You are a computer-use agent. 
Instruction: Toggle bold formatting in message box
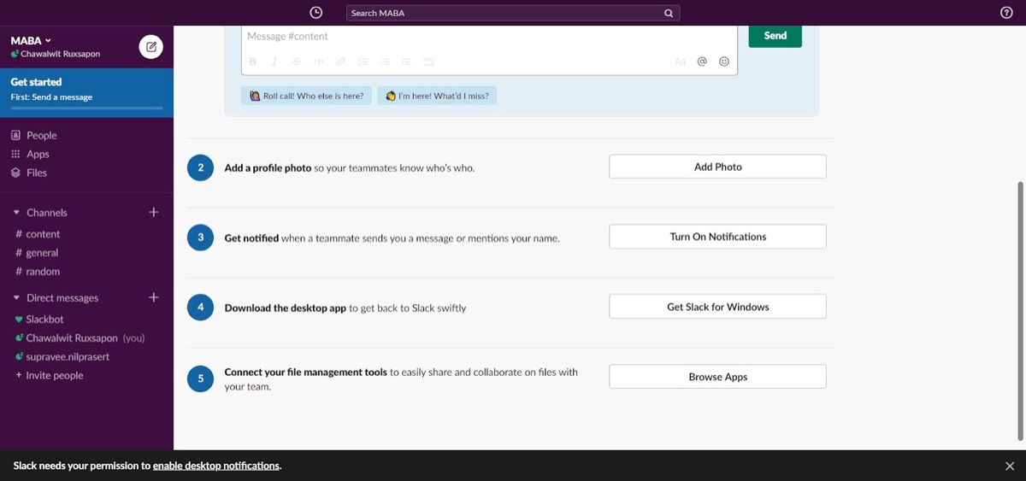click(x=253, y=62)
